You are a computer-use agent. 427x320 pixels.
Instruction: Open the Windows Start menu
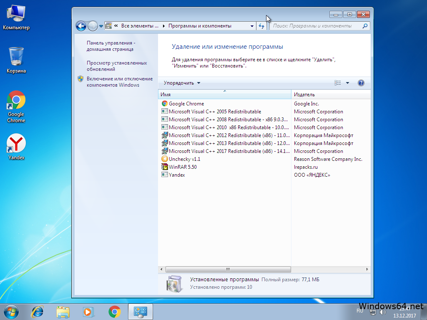[11, 312]
